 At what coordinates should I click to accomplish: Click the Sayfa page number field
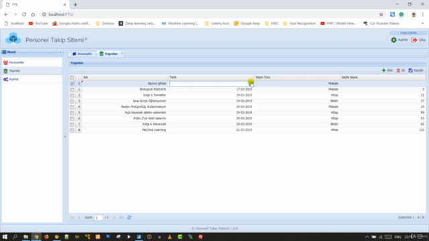coord(99,218)
